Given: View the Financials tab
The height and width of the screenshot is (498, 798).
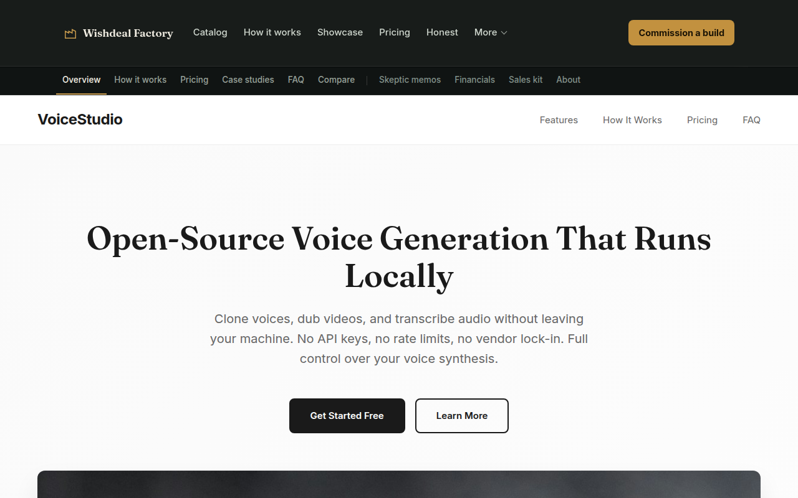Looking at the screenshot, I should tap(474, 80).
